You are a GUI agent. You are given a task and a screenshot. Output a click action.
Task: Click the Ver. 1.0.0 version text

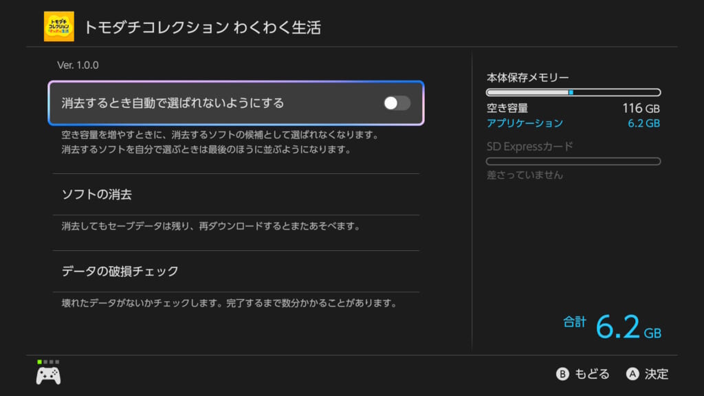78,65
